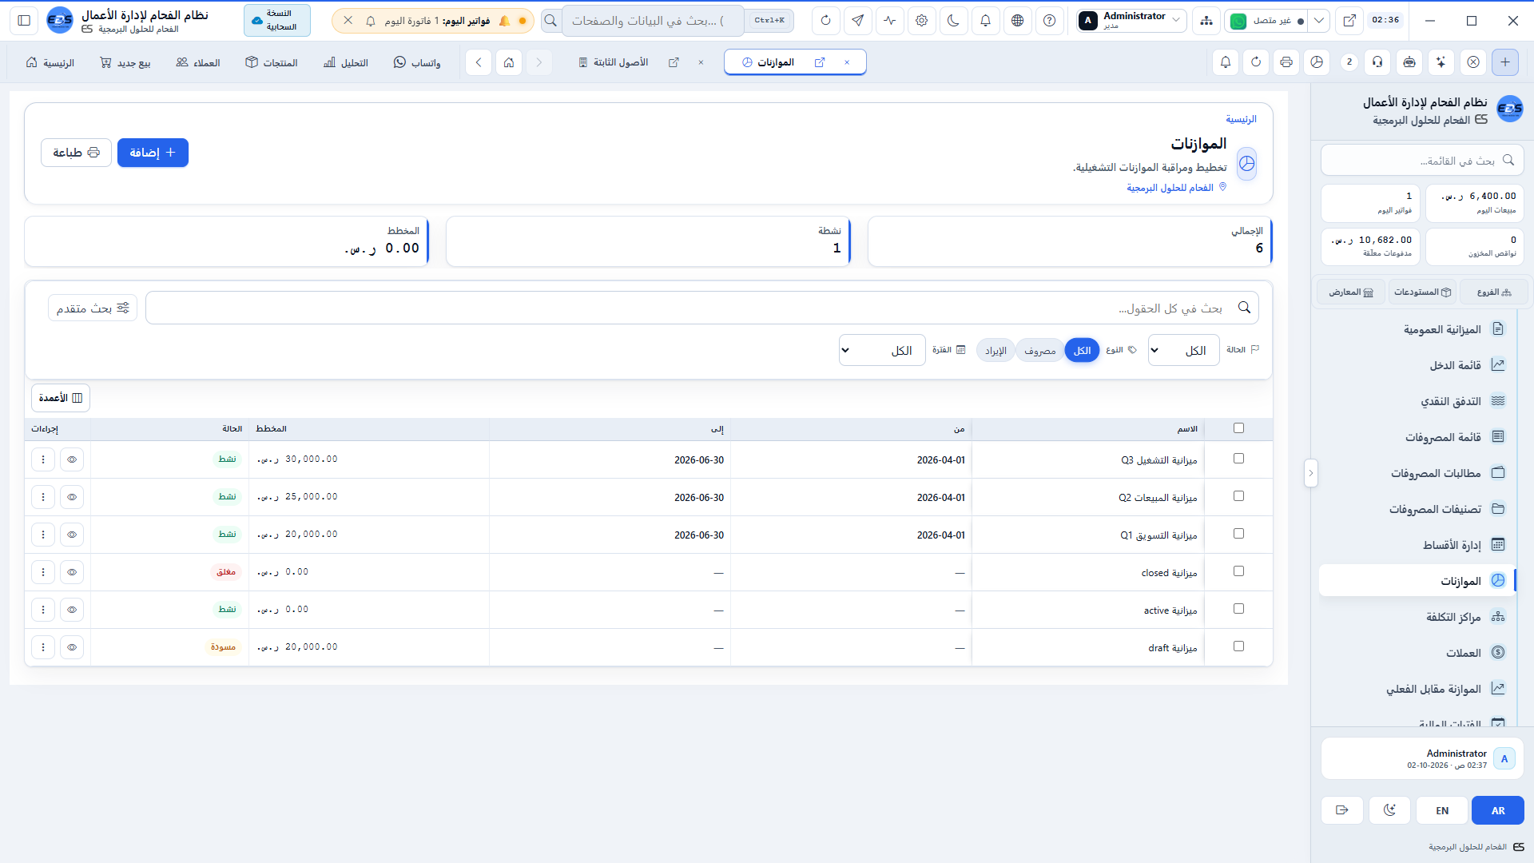Screen dimensions: 1534x863
Task: Select the header select-all checkbox
Action: (x=1238, y=428)
